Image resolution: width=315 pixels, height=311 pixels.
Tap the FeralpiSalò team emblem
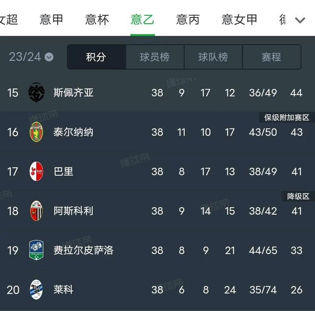click(x=36, y=250)
